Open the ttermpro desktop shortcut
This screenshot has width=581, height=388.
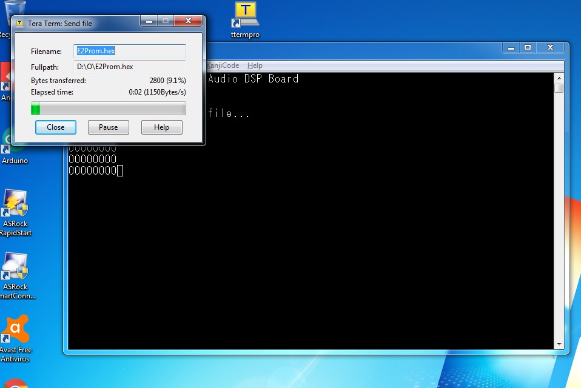[x=245, y=20]
